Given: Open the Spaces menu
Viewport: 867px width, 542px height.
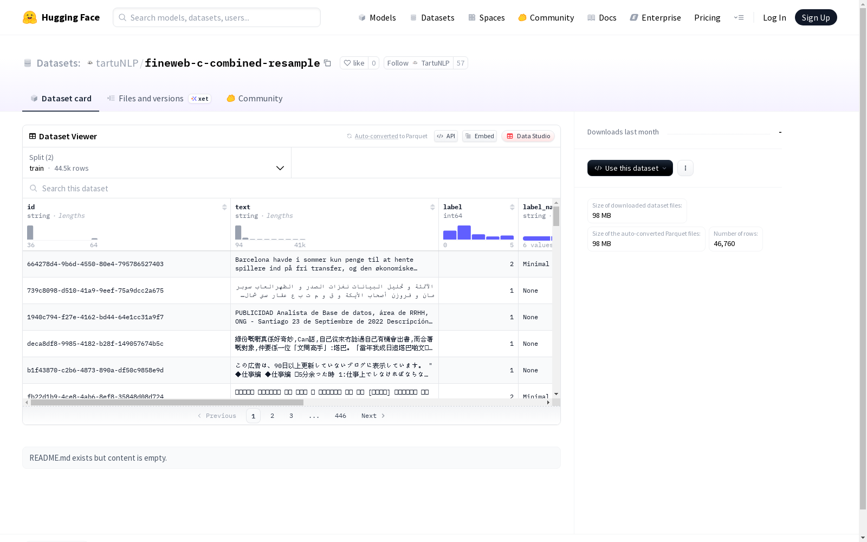Looking at the screenshot, I should pyautogui.click(x=487, y=17).
